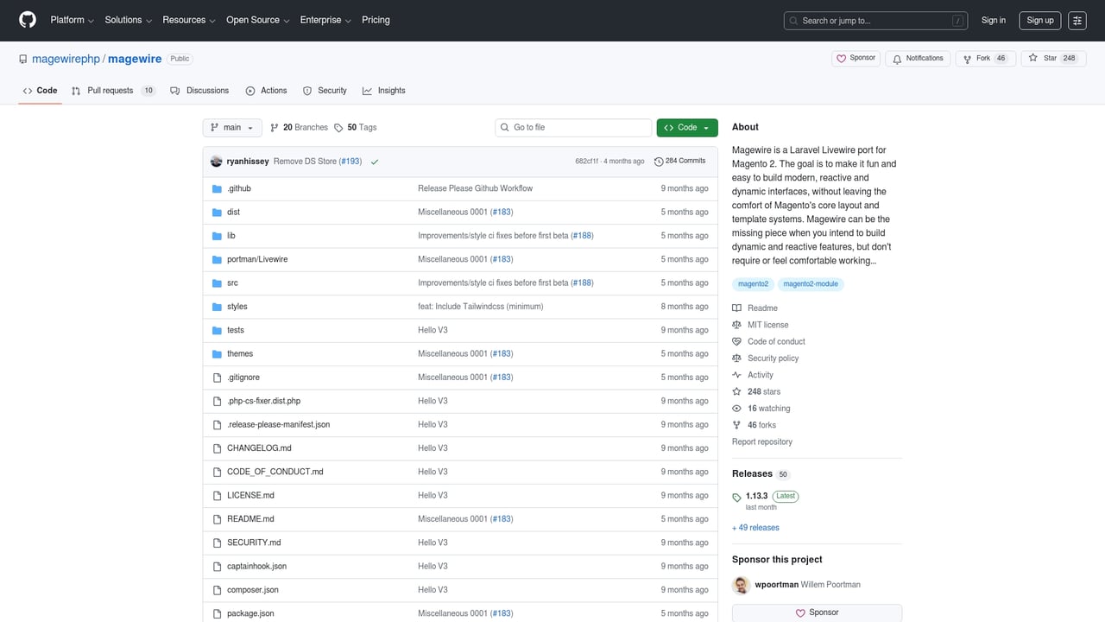
Task: Expand the Platform menu
Action: pyautogui.click(x=70, y=20)
